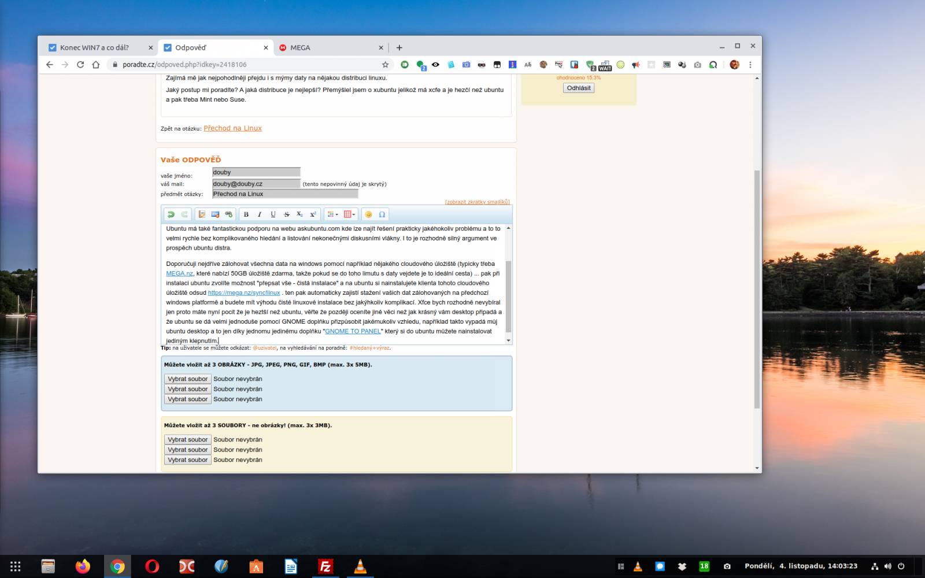The height and width of the screenshot is (578, 925).
Task: Open the applications grid in the taskbar
Action: point(16,566)
